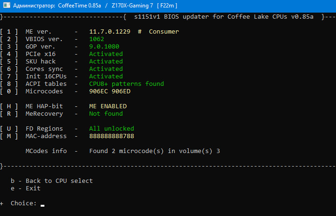Click the 'Microcodes' label

click(44, 91)
